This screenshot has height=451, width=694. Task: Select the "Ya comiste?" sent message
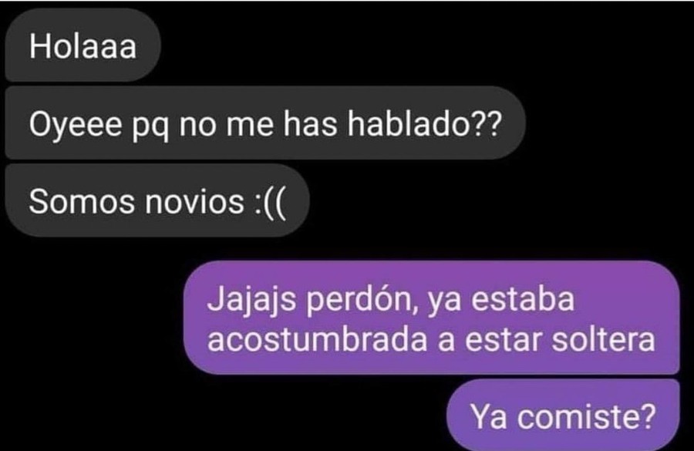(563, 415)
